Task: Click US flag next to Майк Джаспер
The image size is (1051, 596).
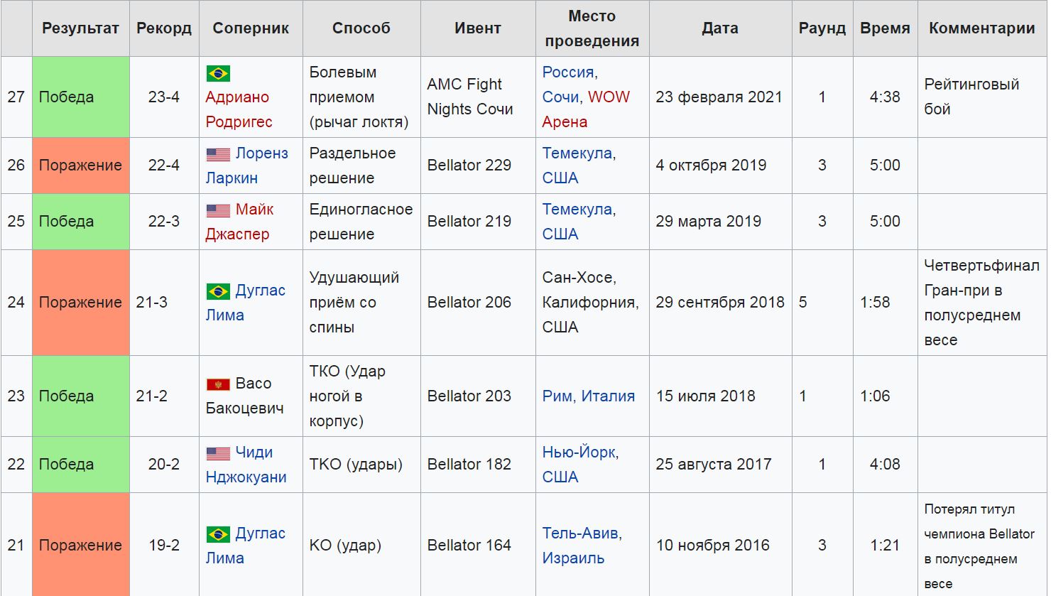Action: click(218, 210)
